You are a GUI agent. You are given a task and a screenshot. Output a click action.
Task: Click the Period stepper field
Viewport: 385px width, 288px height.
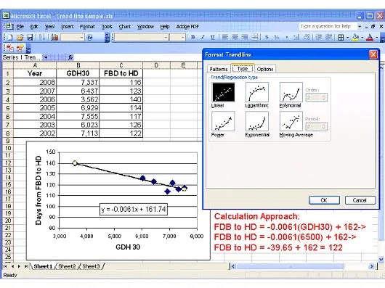[x=317, y=127]
